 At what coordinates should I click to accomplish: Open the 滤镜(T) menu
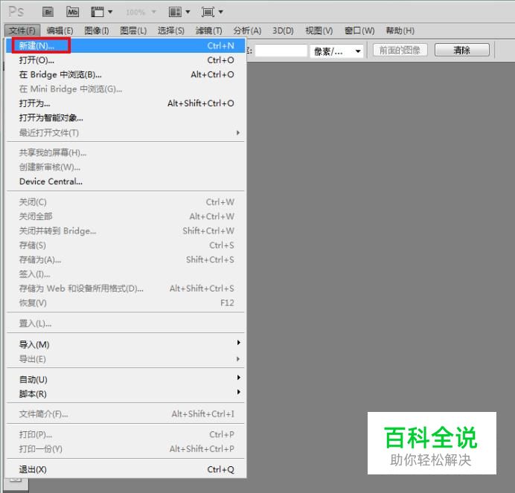(209, 30)
